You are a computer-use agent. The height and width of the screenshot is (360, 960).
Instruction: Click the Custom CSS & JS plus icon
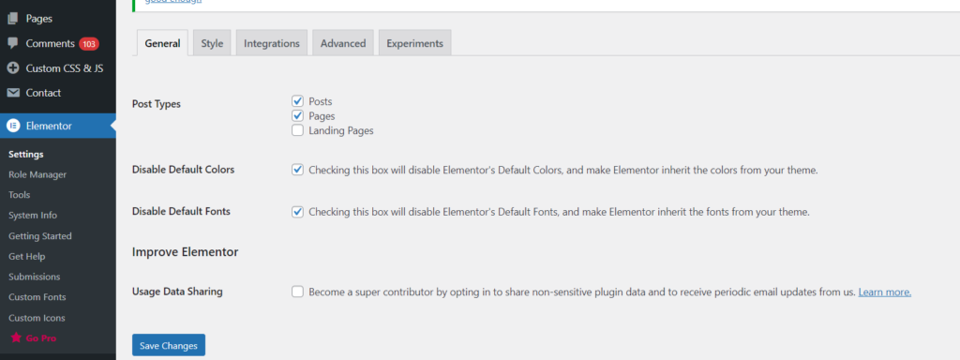pos(13,67)
